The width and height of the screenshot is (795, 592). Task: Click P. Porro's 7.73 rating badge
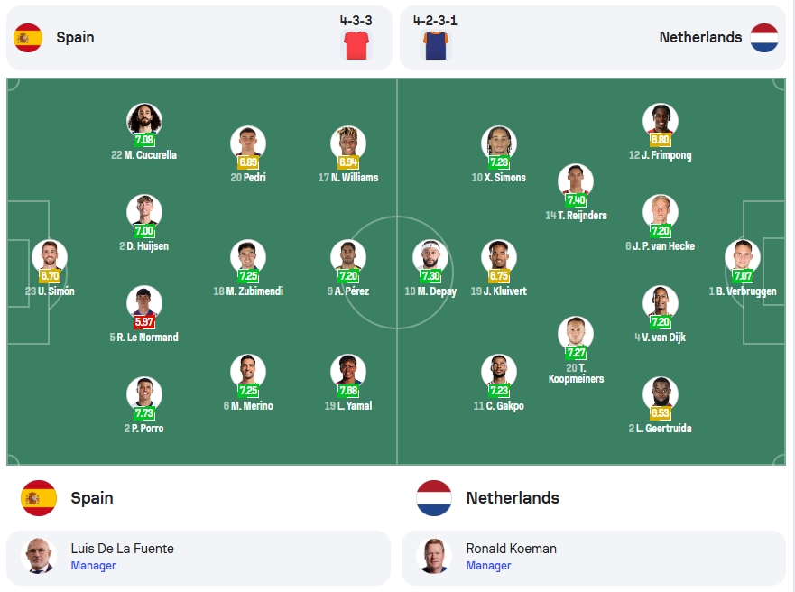coord(144,412)
